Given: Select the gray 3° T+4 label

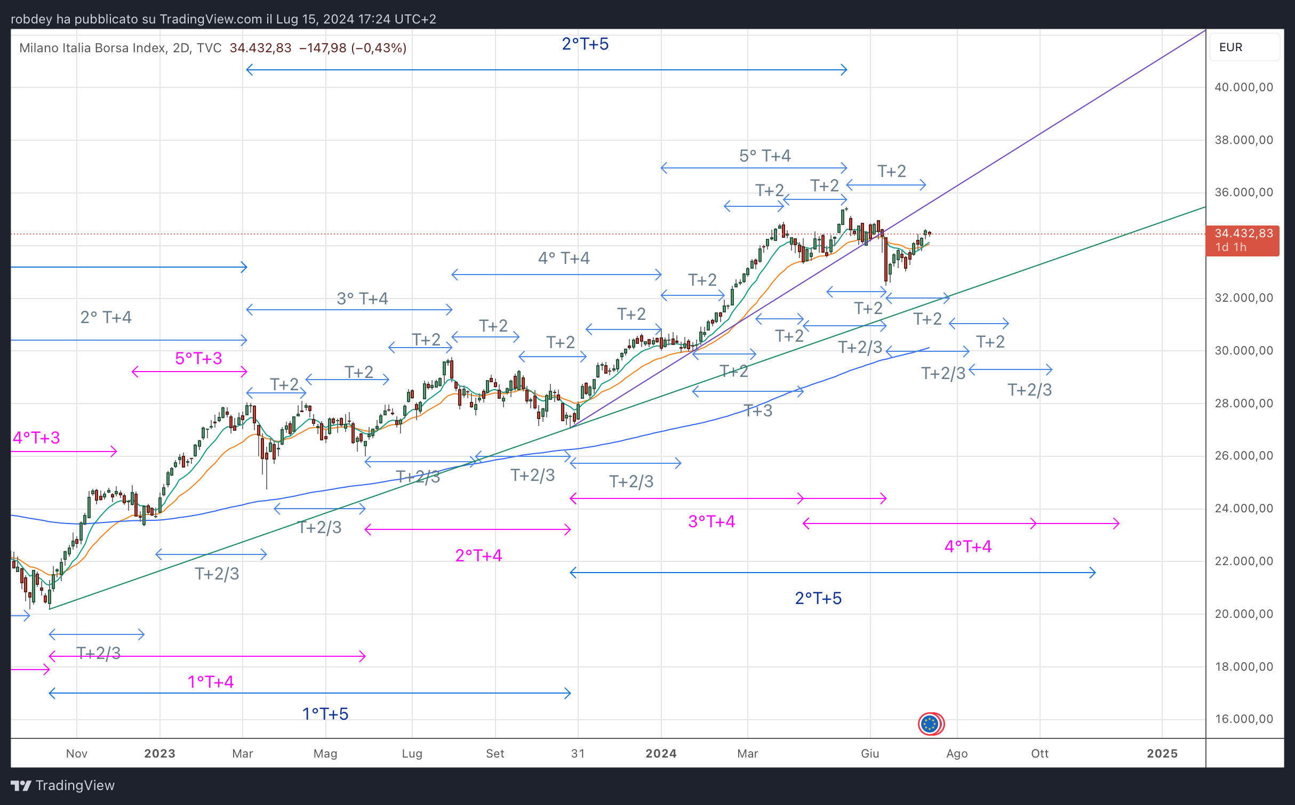Looking at the screenshot, I should tap(362, 299).
